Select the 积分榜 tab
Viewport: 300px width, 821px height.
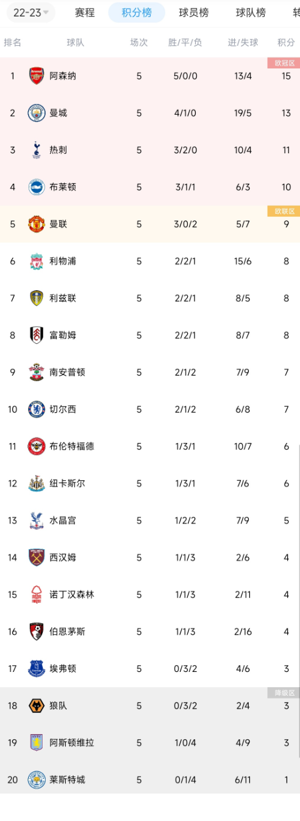coord(137,12)
